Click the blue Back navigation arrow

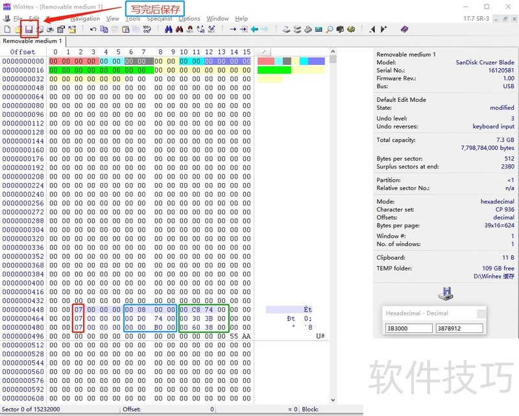coord(254,29)
